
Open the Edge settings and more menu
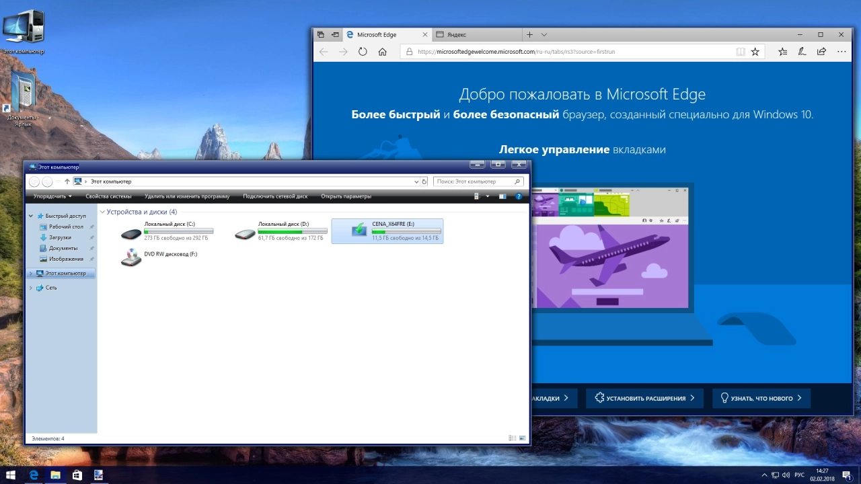point(841,52)
